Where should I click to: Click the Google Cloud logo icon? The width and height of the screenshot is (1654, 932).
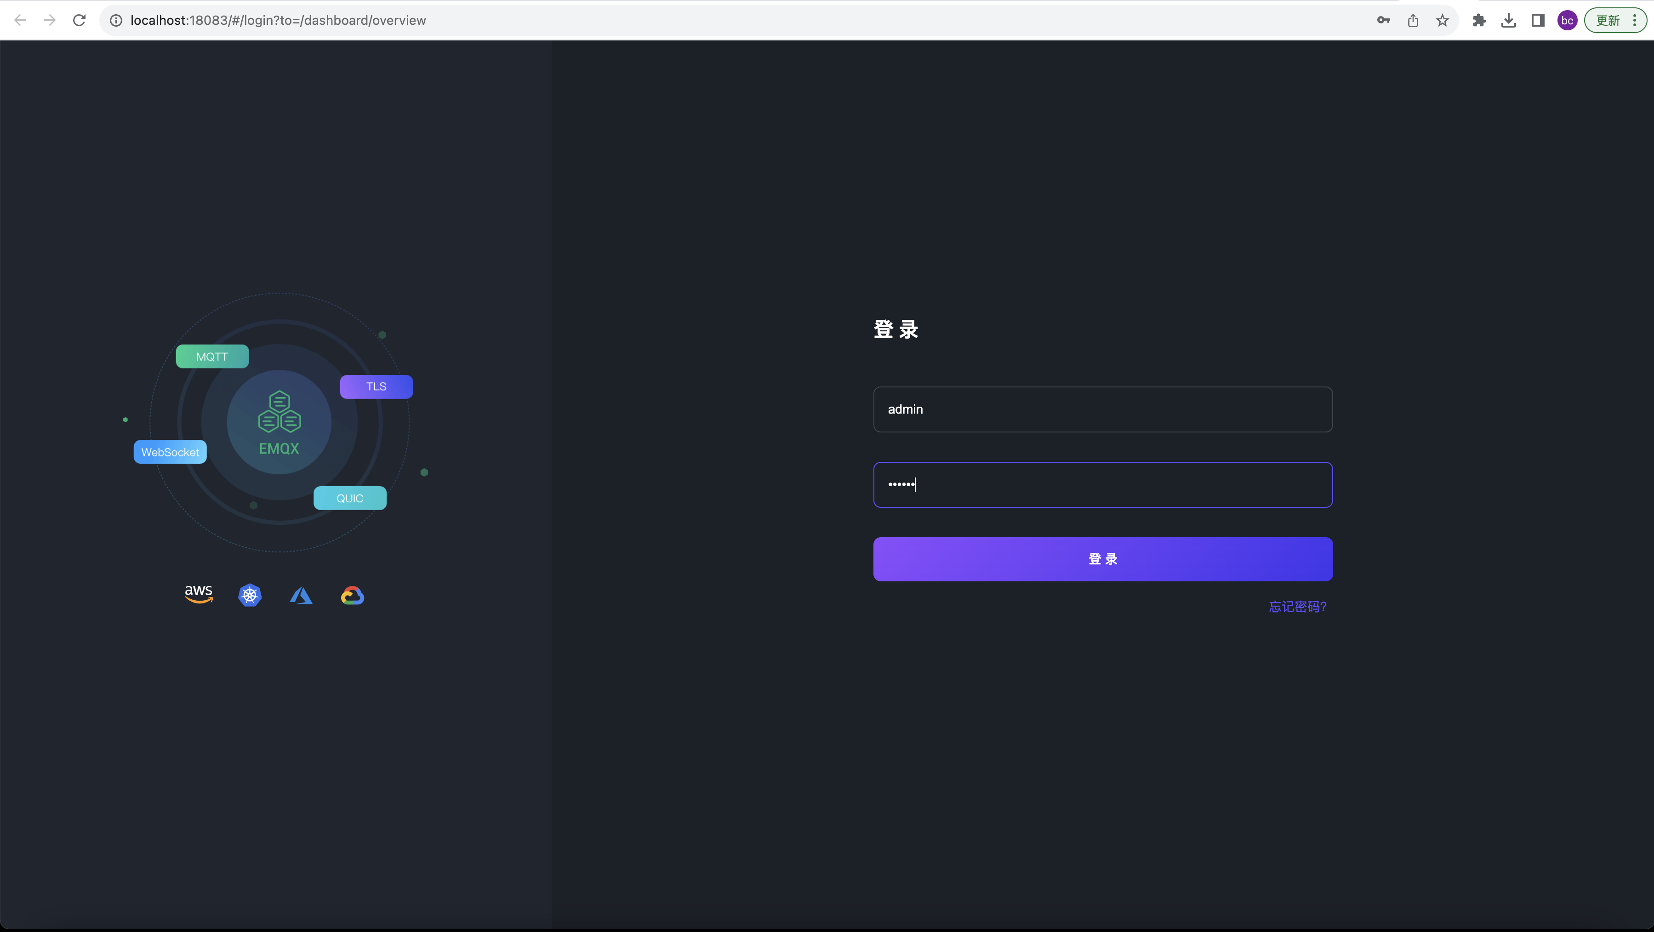point(353,596)
